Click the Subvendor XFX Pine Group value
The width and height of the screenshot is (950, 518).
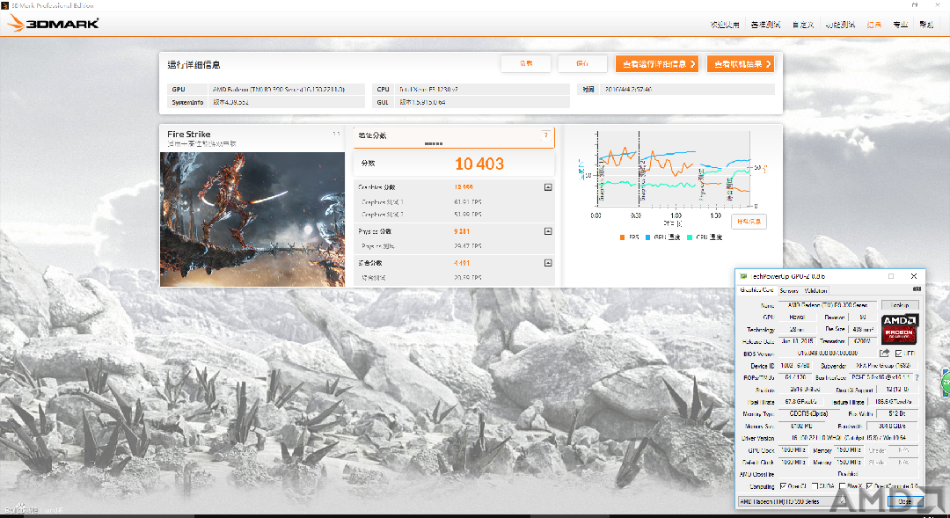click(883, 365)
